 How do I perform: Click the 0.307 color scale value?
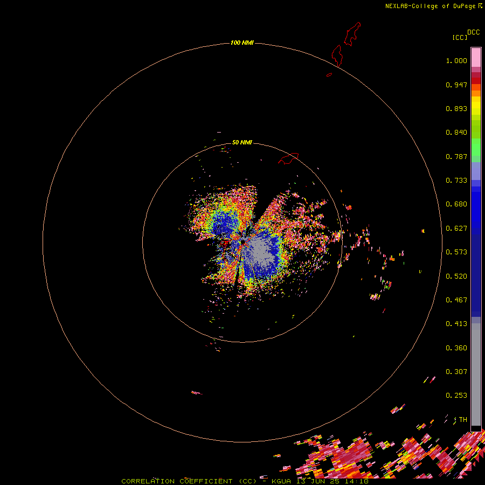pos(456,372)
